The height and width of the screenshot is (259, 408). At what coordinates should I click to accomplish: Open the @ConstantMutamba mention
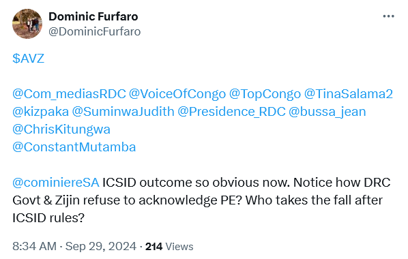pyautogui.click(x=74, y=147)
